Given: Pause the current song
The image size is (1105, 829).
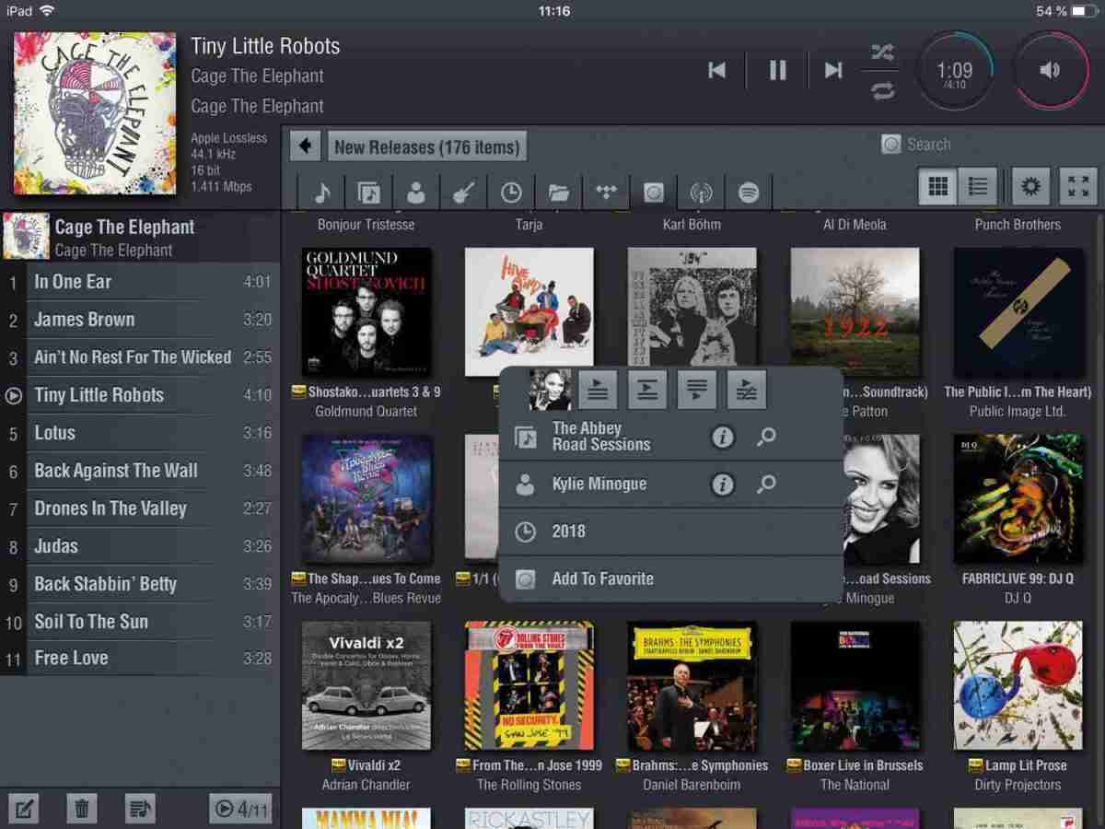Looking at the screenshot, I should pos(778,70).
